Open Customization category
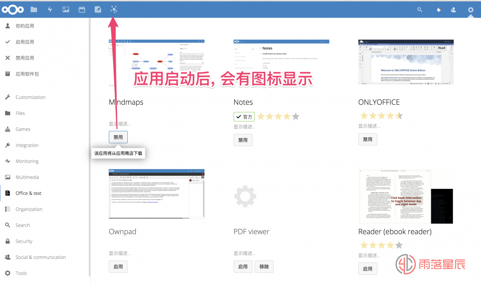 pyautogui.click(x=30, y=97)
